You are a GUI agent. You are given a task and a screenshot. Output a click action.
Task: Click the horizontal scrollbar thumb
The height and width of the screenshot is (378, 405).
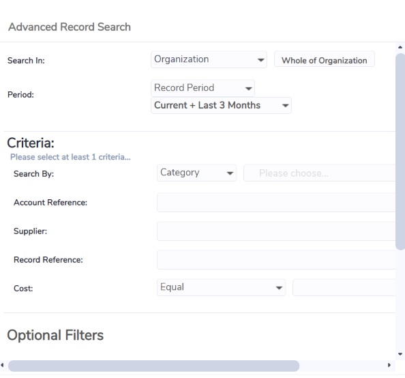pos(153,366)
